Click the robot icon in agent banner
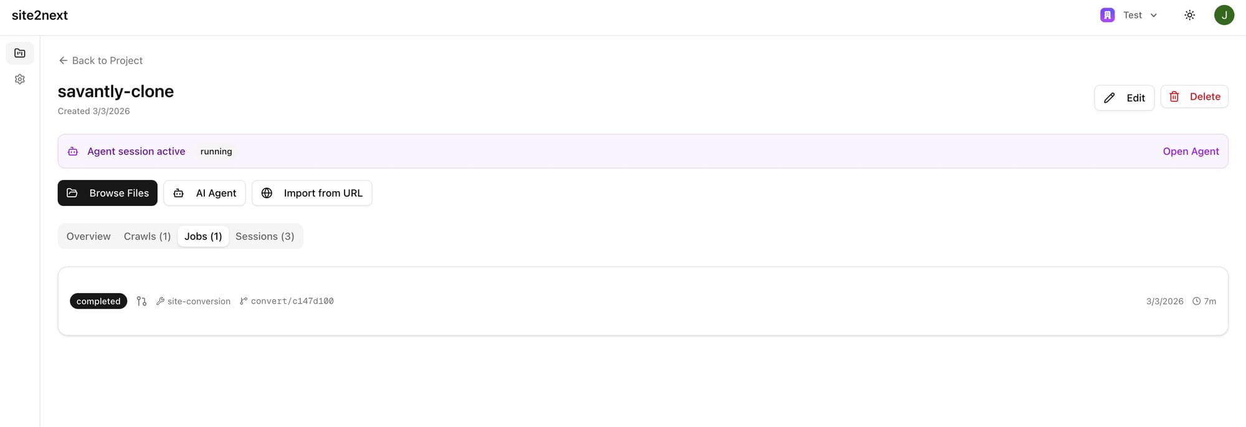This screenshot has width=1246, height=427. pos(73,151)
